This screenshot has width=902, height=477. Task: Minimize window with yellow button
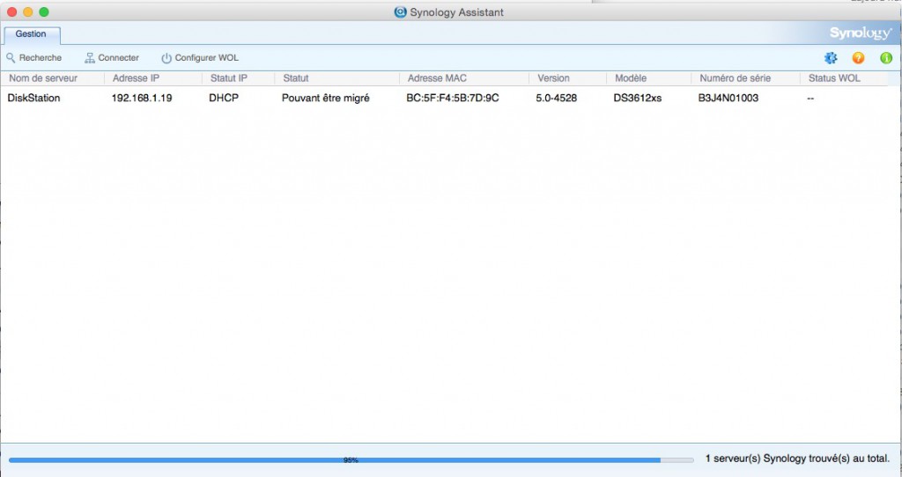(27, 12)
